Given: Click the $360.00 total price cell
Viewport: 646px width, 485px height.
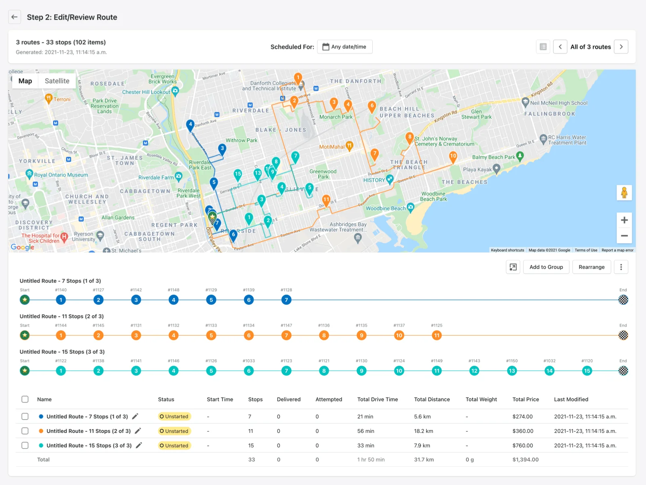Looking at the screenshot, I should coord(523,431).
